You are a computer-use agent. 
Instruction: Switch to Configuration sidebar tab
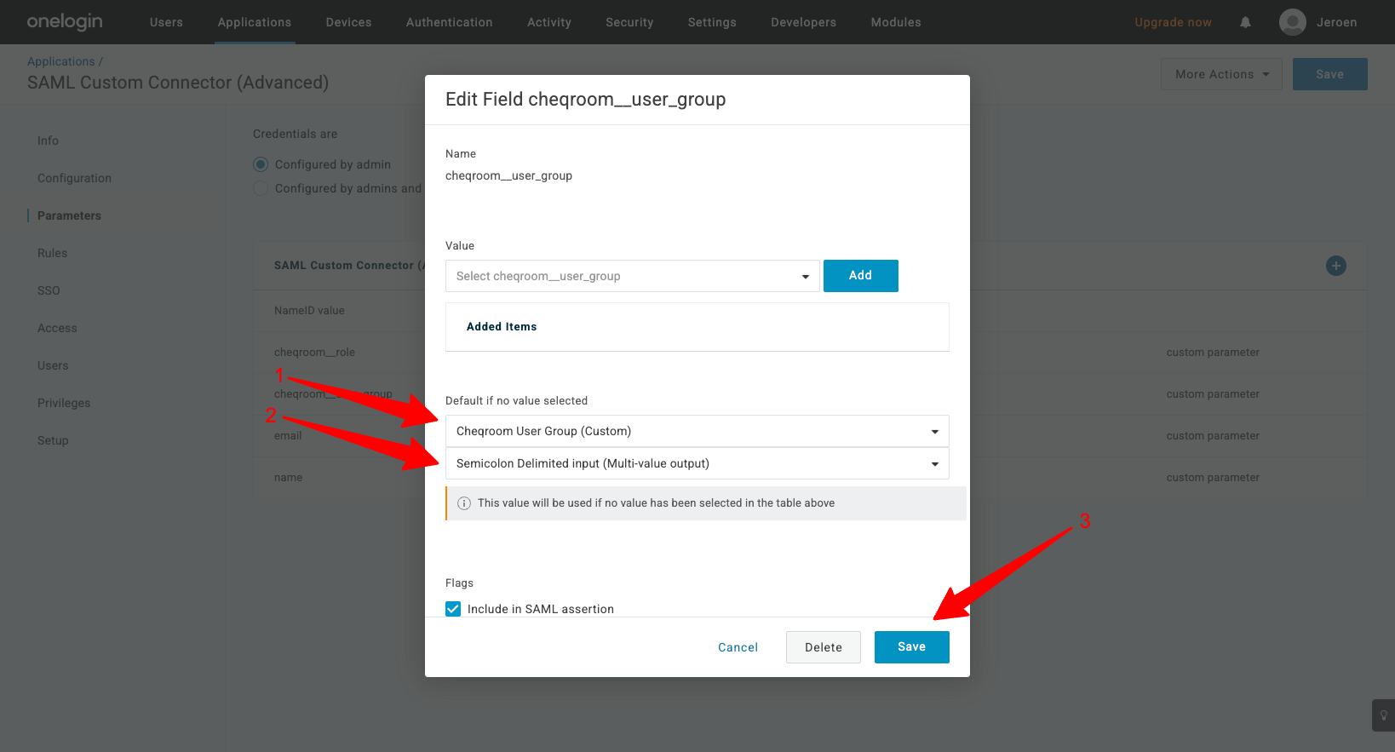pyautogui.click(x=74, y=178)
